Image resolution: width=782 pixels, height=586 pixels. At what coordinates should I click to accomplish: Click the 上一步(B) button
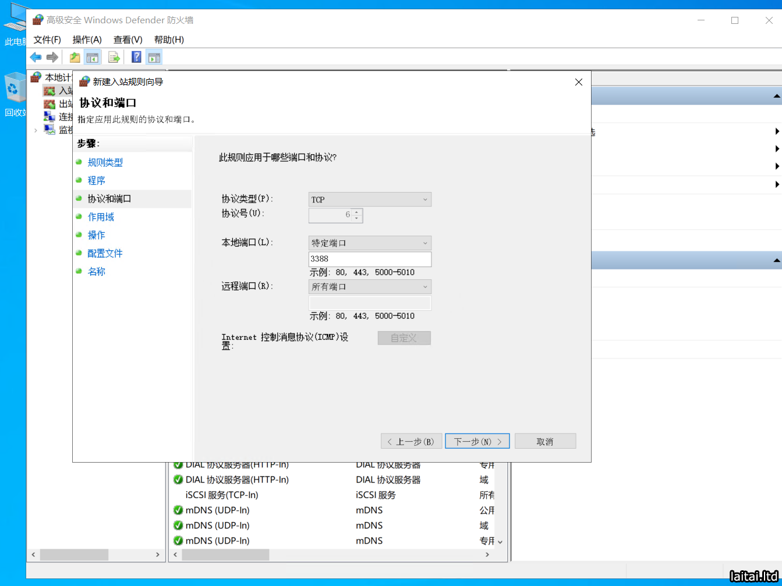pos(411,442)
